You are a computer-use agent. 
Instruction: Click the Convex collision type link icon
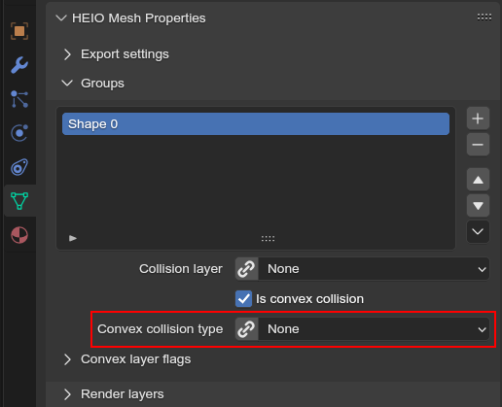246,329
